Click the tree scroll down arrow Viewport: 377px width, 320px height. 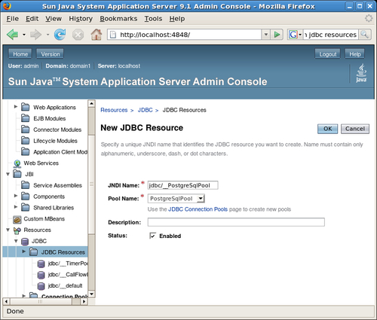91,294
